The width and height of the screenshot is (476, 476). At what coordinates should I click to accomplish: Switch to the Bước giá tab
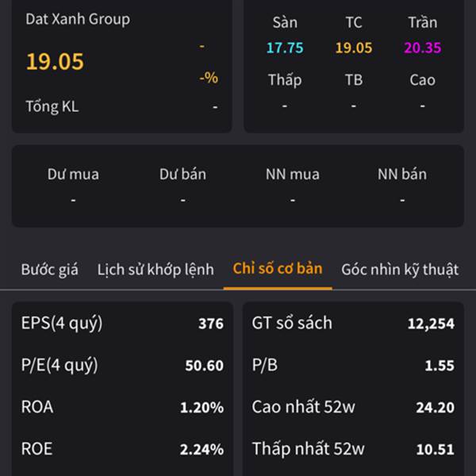point(49,270)
